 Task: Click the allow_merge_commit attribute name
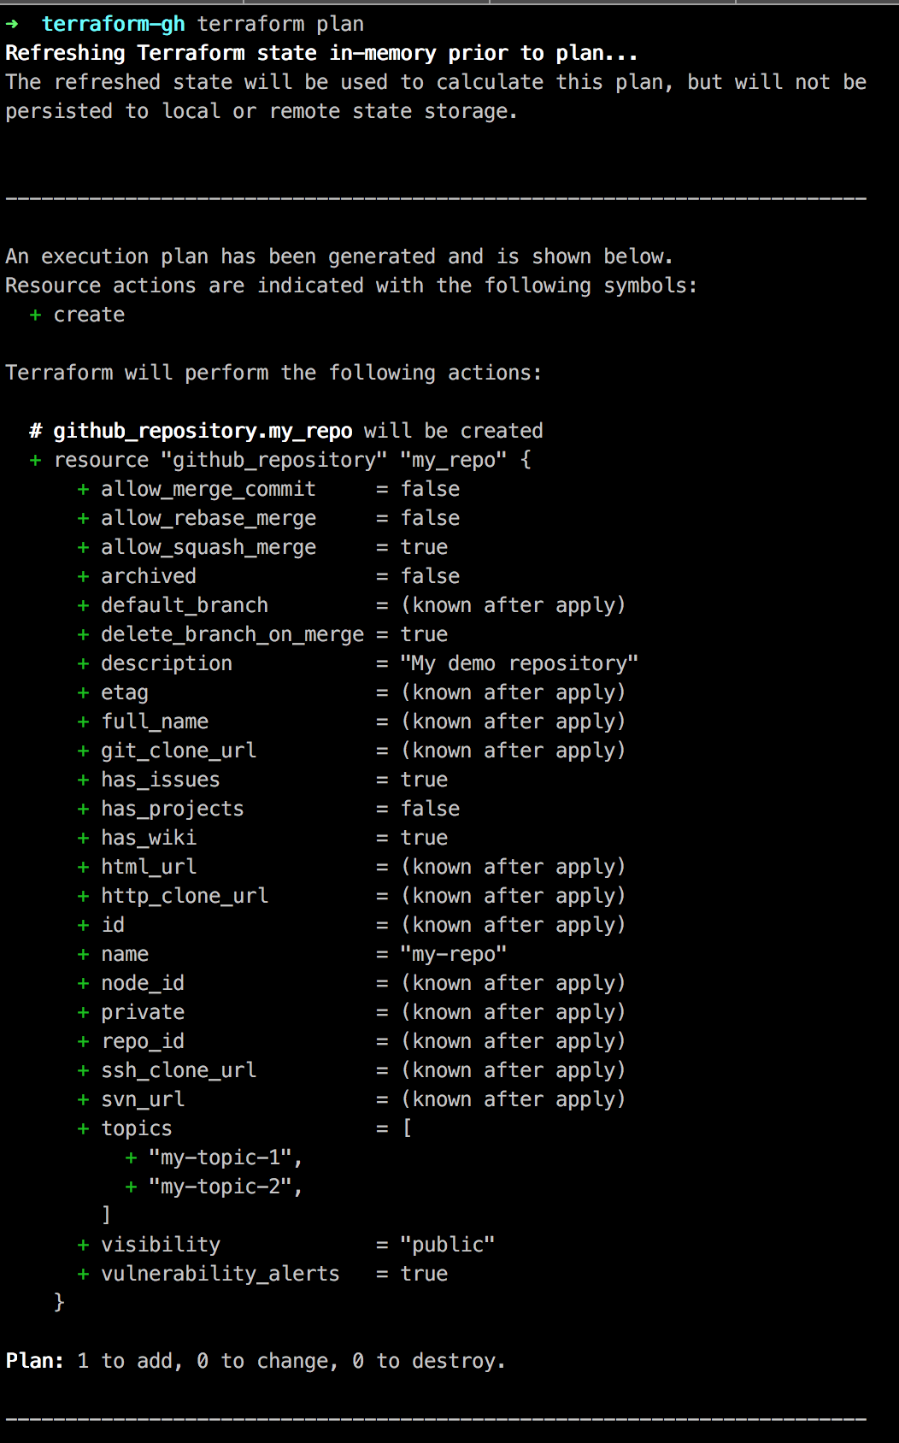209,489
